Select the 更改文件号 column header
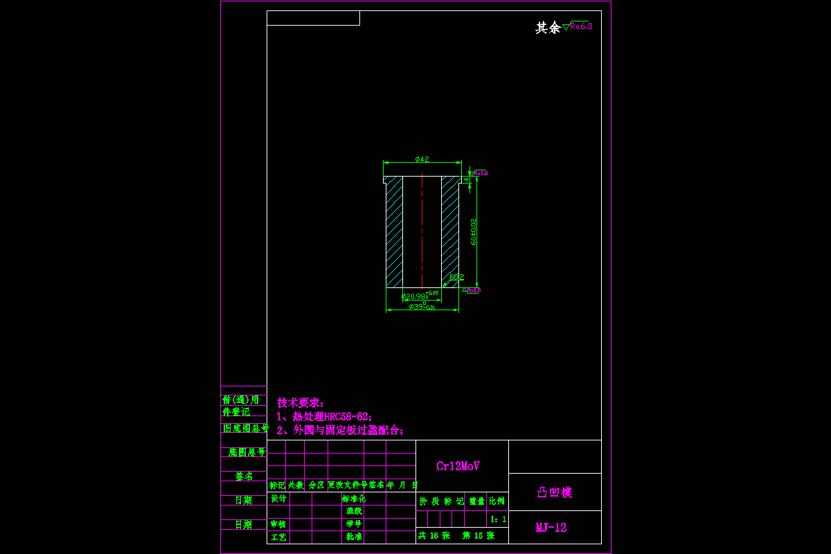Image resolution: width=831 pixels, height=554 pixels. [x=347, y=485]
